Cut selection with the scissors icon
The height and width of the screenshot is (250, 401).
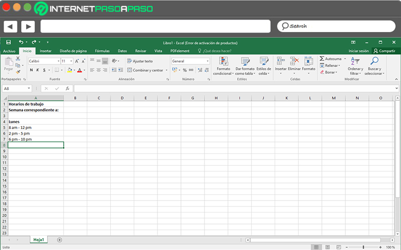point(18,58)
